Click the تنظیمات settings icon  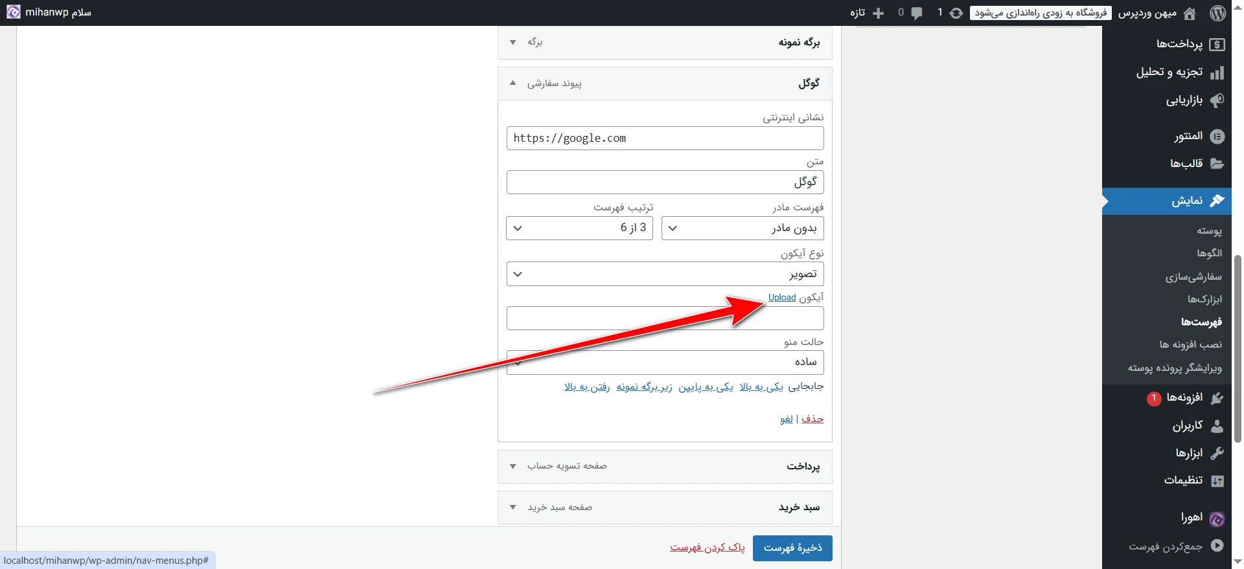tap(1217, 481)
